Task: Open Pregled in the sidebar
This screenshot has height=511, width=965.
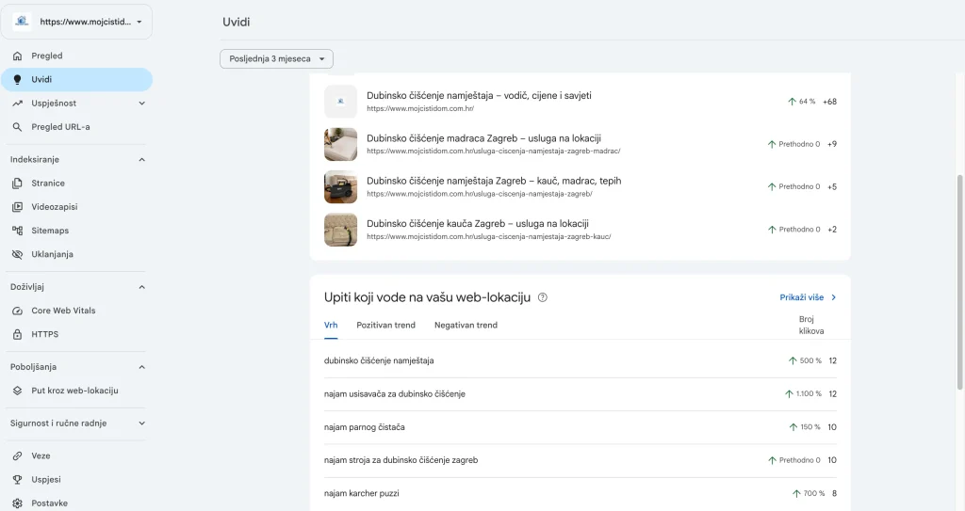Action: pos(77,56)
